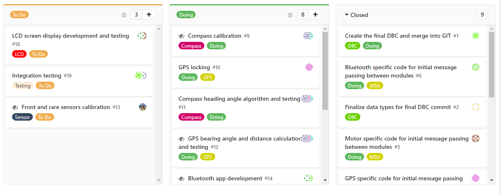Image resolution: width=501 pixels, height=194 pixels.
Task: Delete the To Do list with trash icon
Action: point(124,15)
